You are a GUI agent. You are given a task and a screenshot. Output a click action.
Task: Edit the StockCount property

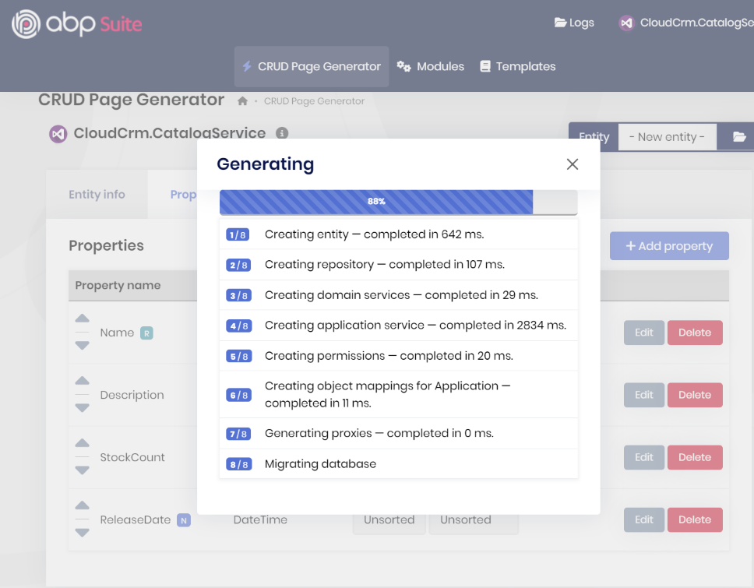pyautogui.click(x=643, y=457)
